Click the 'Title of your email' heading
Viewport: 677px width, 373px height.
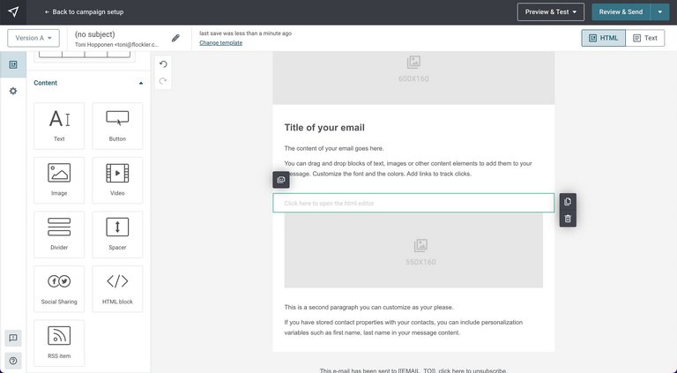(324, 127)
